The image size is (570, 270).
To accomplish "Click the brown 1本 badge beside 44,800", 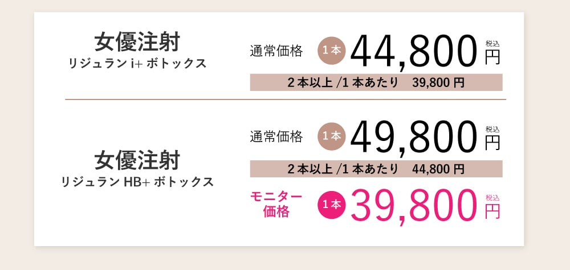I will pyautogui.click(x=332, y=51).
